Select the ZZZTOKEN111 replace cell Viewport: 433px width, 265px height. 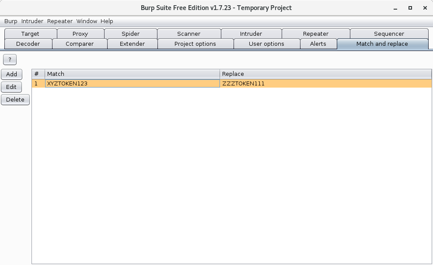(x=325, y=83)
